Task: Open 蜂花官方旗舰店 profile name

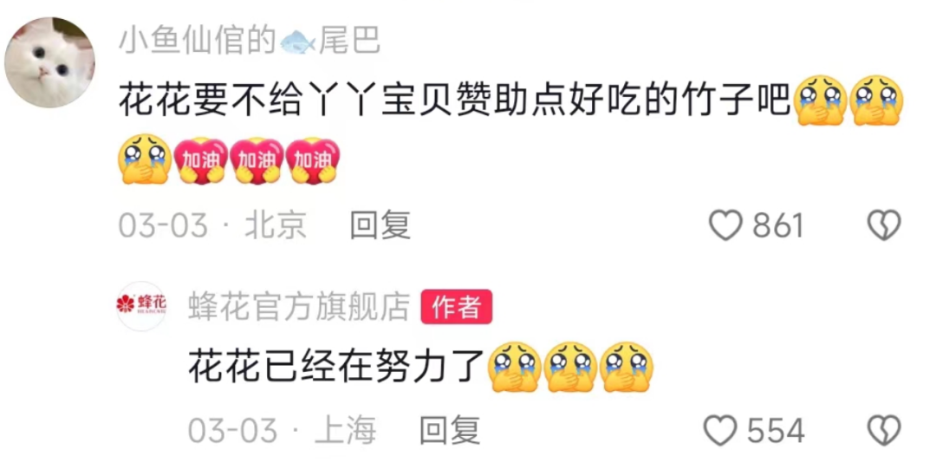Action: pyautogui.click(x=300, y=308)
